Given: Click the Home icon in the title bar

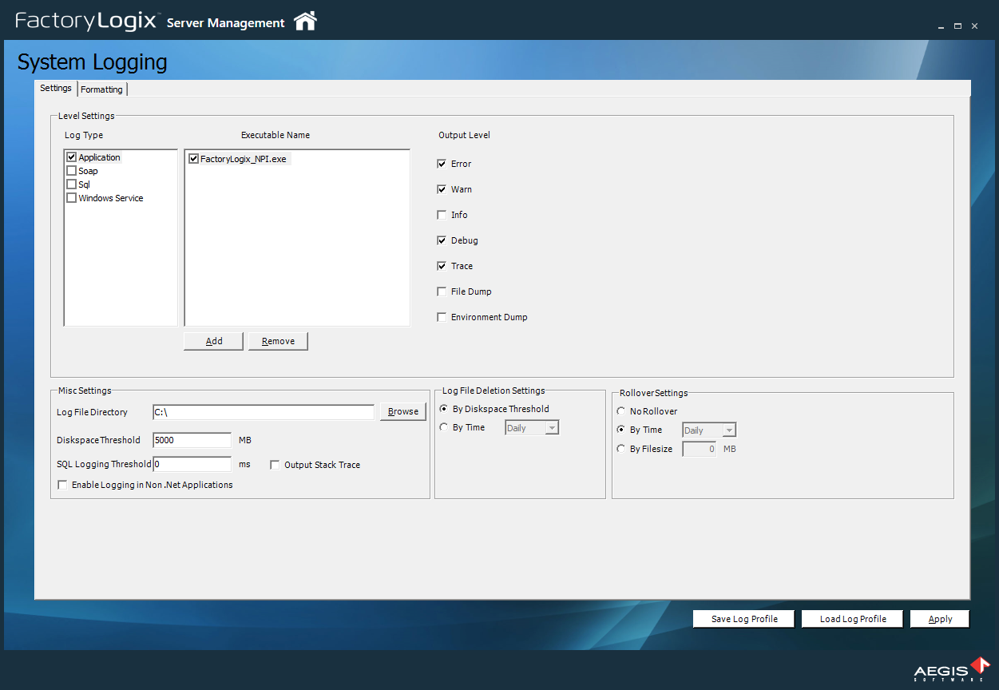Looking at the screenshot, I should click(305, 22).
